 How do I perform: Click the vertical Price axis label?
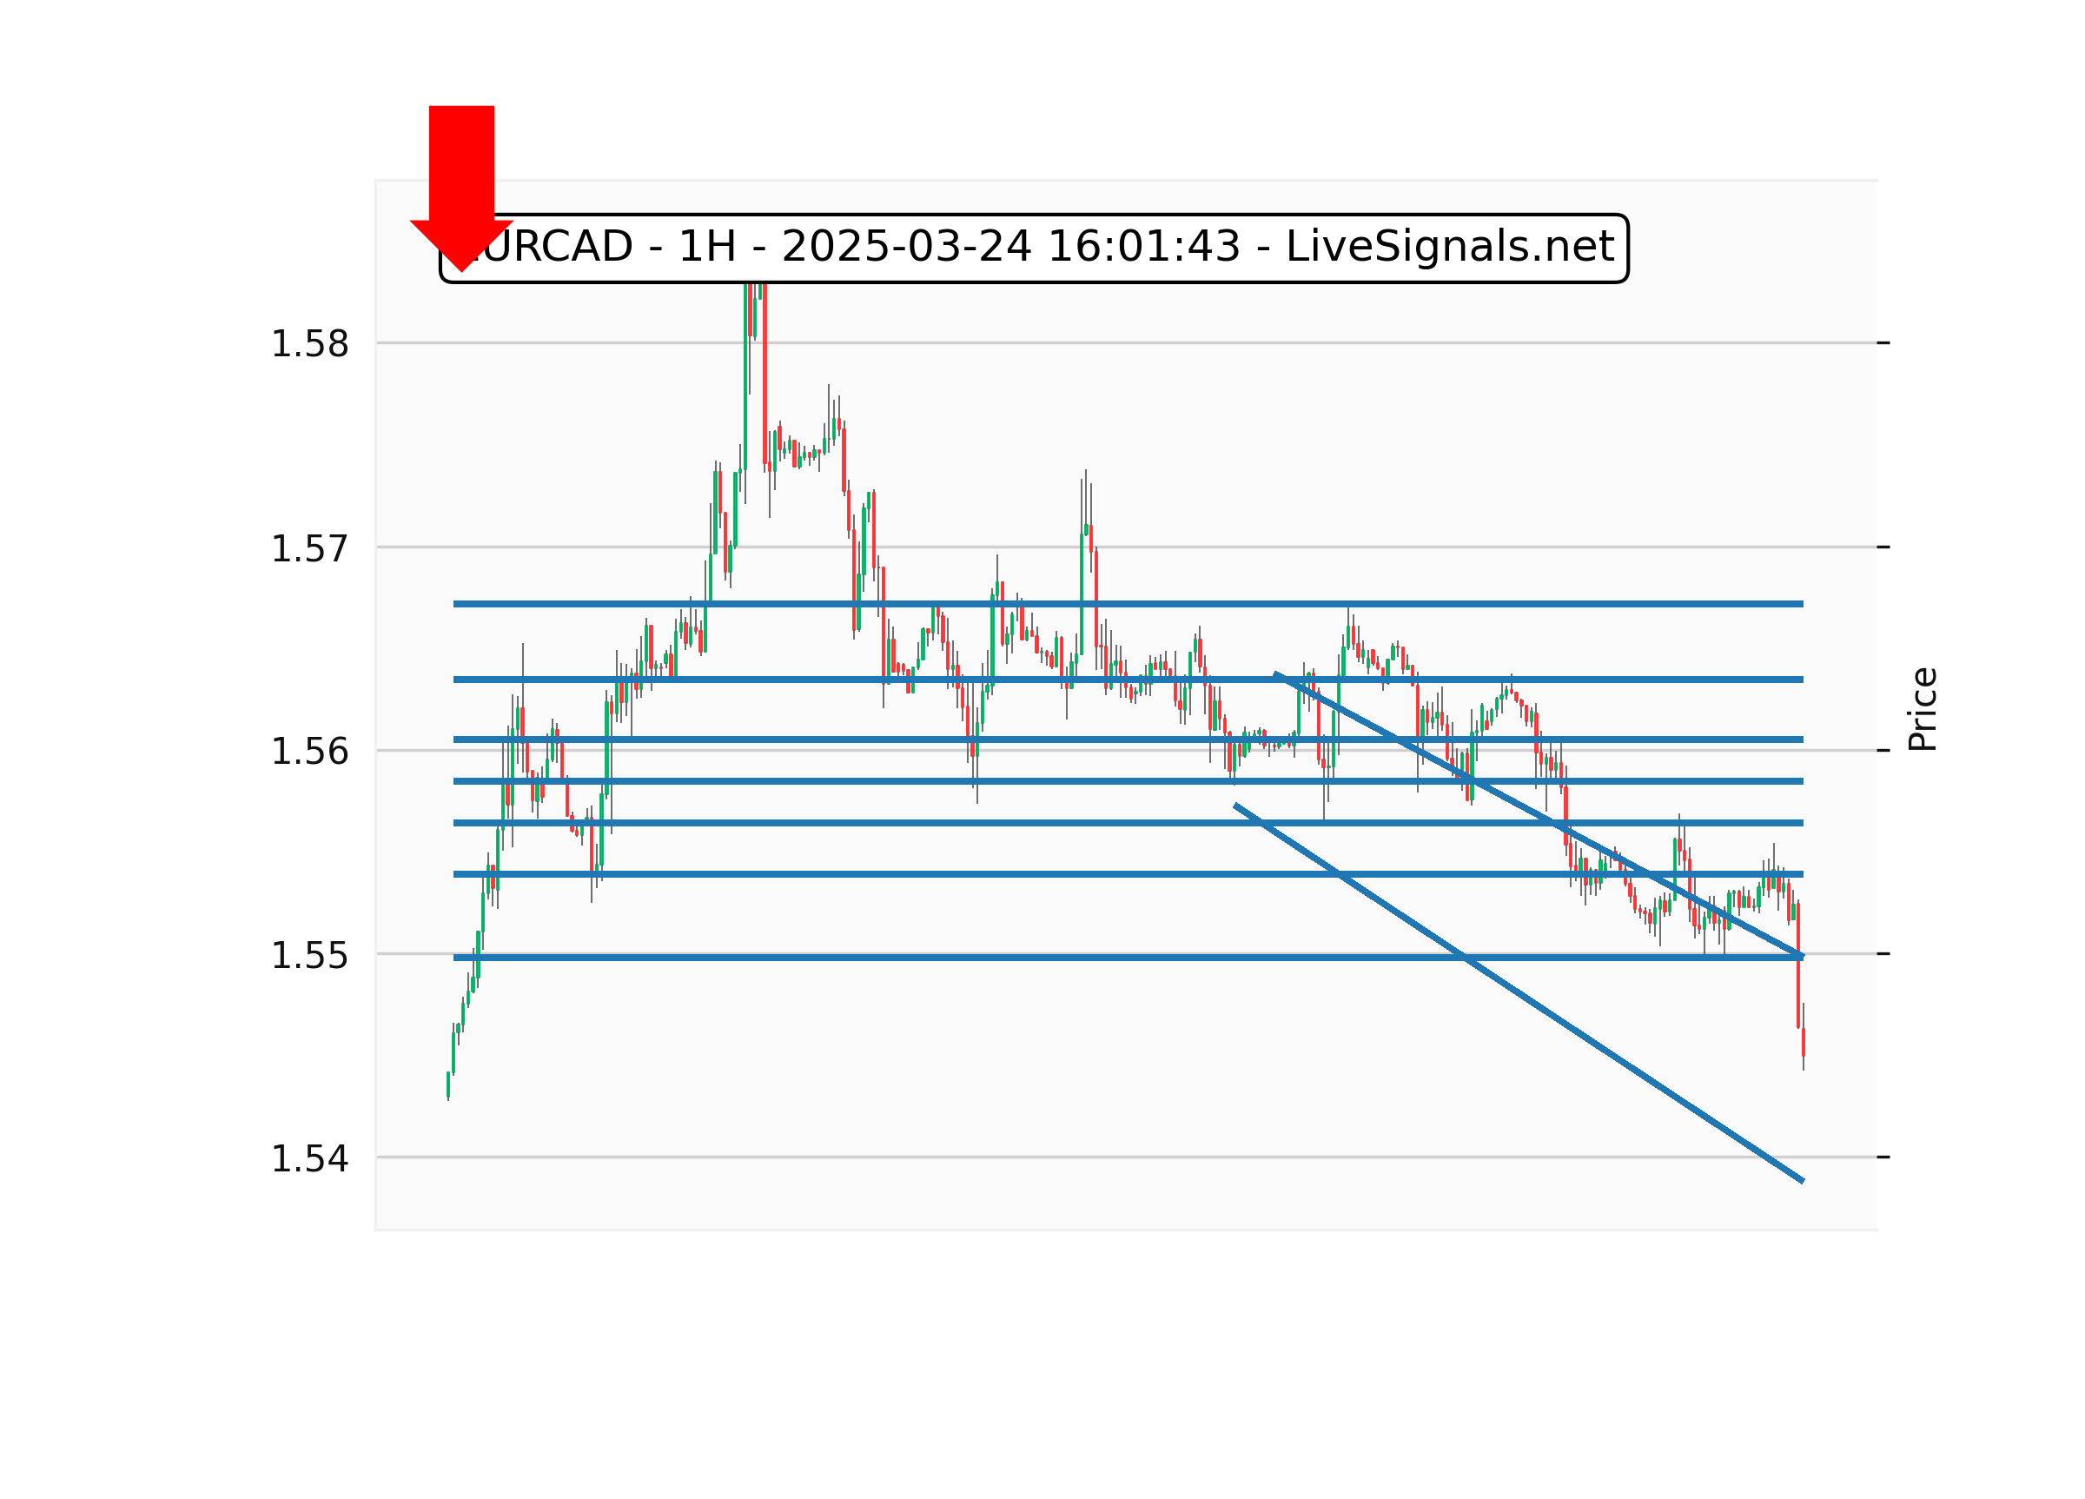pos(1923,709)
